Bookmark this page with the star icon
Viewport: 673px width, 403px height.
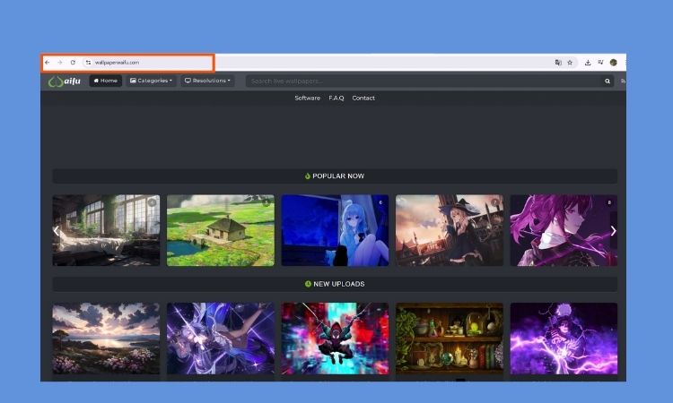tap(570, 63)
